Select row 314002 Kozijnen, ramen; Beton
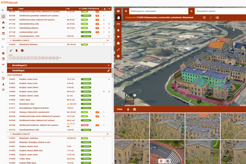This screenshot has height=164, width=246. click(x=59, y=87)
